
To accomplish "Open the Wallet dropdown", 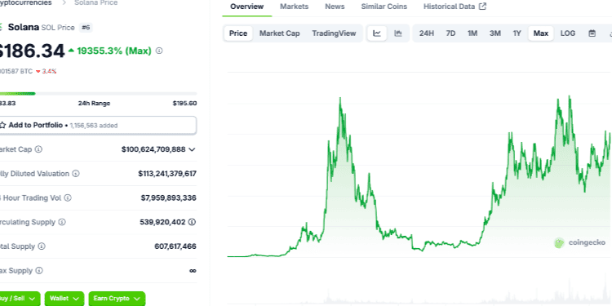I will click(64, 299).
